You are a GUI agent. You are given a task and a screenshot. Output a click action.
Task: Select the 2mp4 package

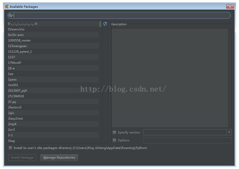point(53,124)
